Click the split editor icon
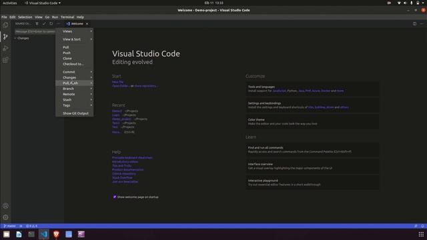Screen dimensions: 427x240 point(414,24)
